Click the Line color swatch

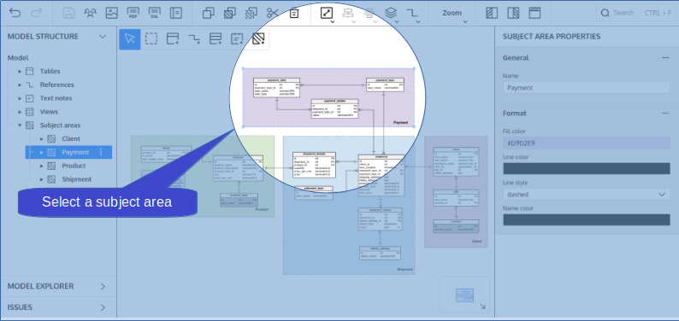(587, 168)
